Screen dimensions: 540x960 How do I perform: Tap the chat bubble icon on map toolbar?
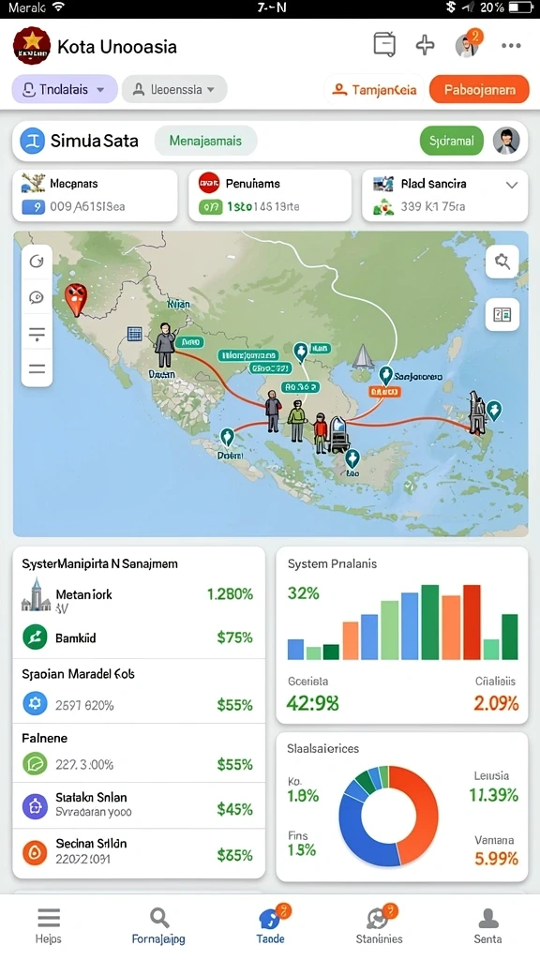(x=37, y=297)
